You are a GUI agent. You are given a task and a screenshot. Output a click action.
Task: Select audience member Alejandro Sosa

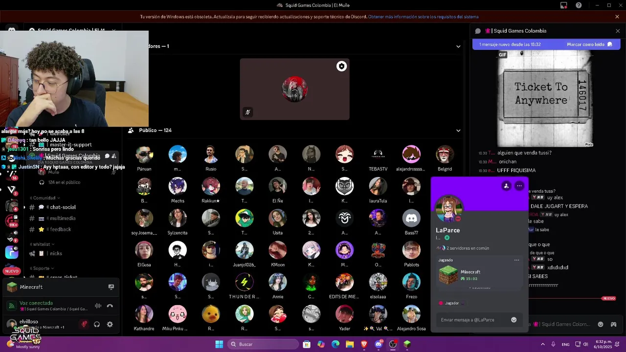point(411,318)
